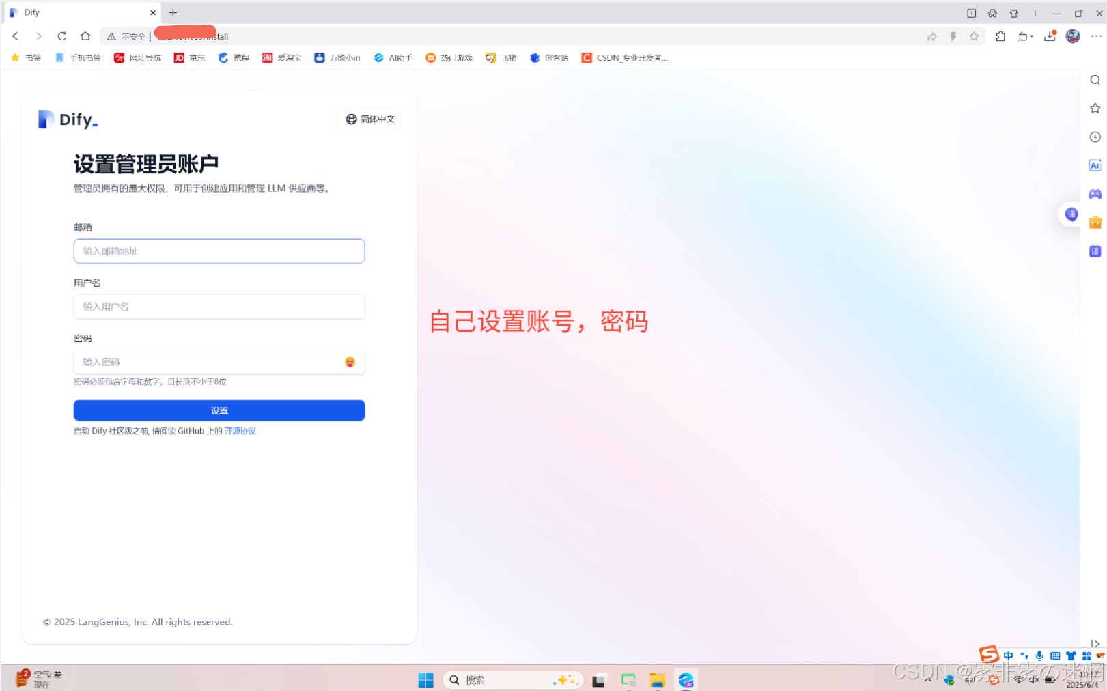Open the 飞猪 bookmark
Viewport: 1107px width, 691px height.
501,58
